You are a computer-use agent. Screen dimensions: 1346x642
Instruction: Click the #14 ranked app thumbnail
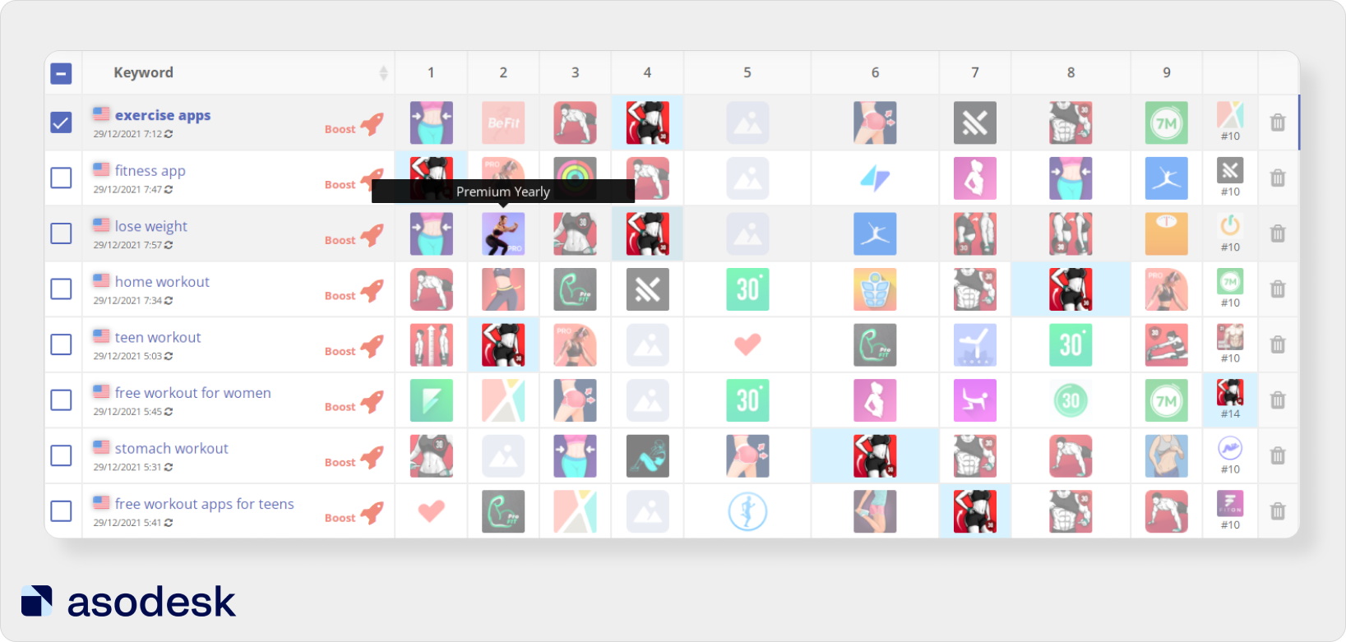click(x=1230, y=393)
